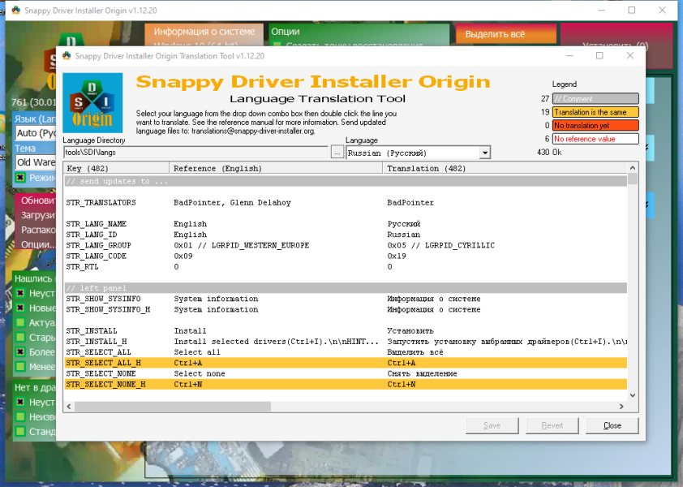The height and width of the screenshot is (487, 683).
Task: Click the 'Translation is the same' legend swatch
Action: tap(595, 112)
